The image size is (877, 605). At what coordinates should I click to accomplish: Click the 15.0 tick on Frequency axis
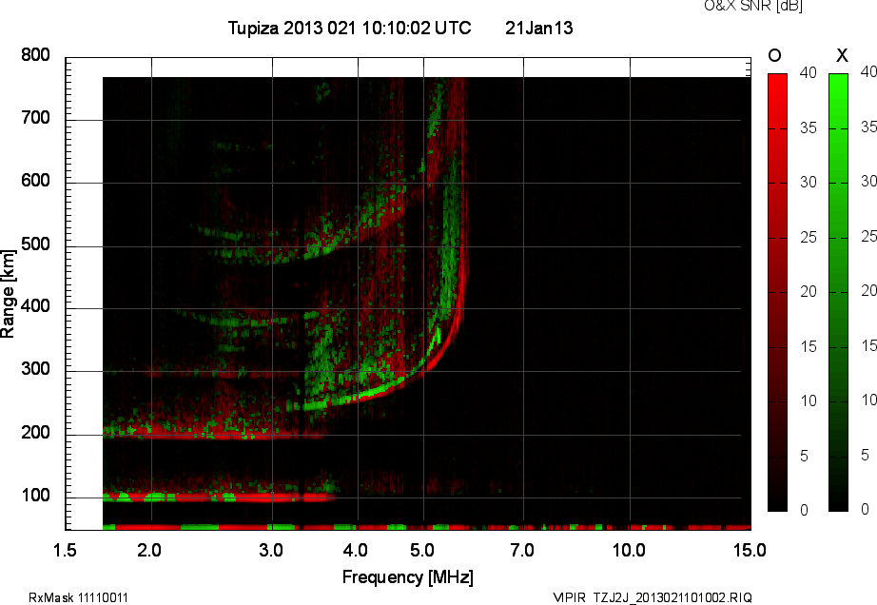point(750,550)
